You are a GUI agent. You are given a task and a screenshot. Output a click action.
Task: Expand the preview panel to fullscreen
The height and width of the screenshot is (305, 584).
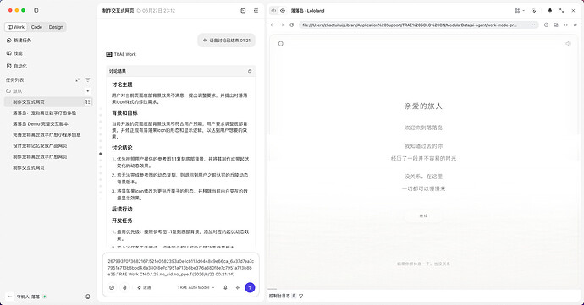pos(562,11)
